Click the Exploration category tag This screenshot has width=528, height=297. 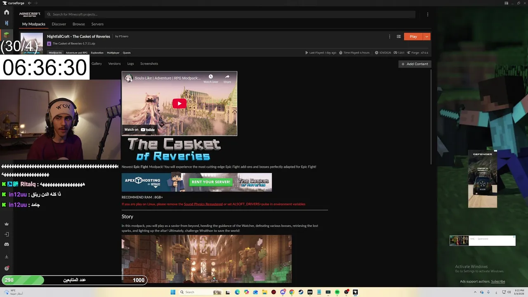pyautogui.click(x=97, y=53)
